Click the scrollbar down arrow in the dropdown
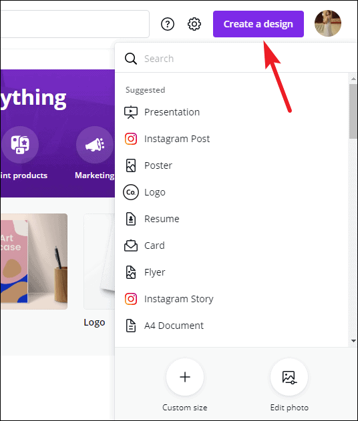Image resolution: width=358 pixels, height=421 pixels. [353, 341]
